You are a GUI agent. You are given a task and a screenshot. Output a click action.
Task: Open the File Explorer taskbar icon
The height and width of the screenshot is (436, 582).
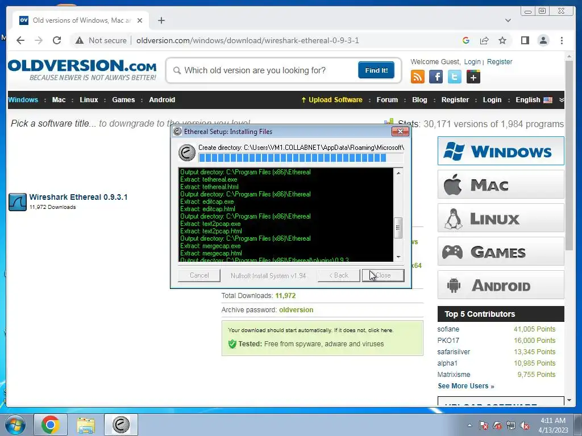[86, 425]
